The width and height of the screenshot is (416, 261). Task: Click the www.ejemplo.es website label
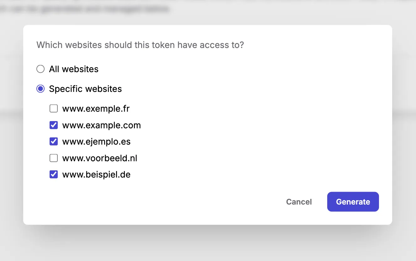click(96, 141)
